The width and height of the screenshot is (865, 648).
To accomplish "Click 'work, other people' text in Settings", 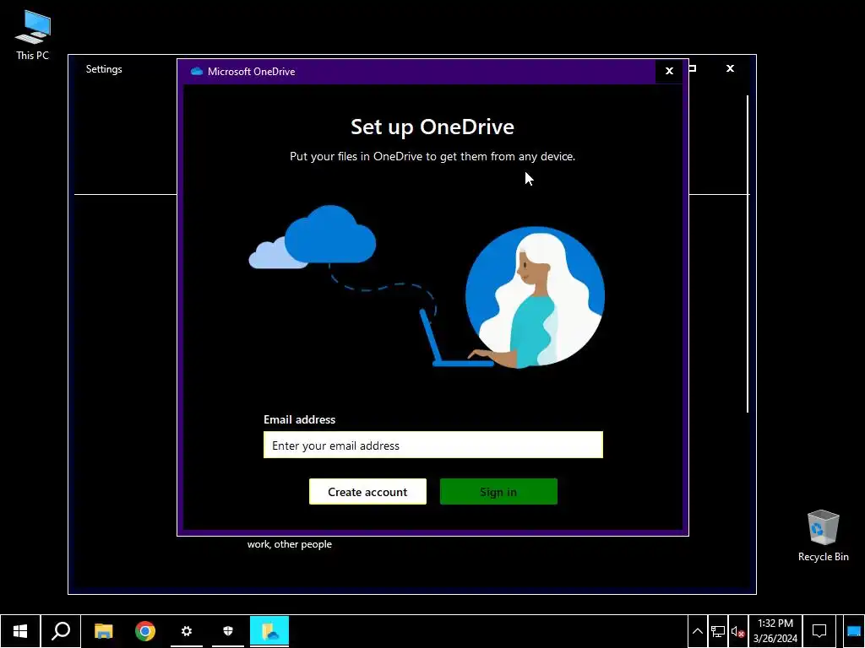I will click(290, 544).
